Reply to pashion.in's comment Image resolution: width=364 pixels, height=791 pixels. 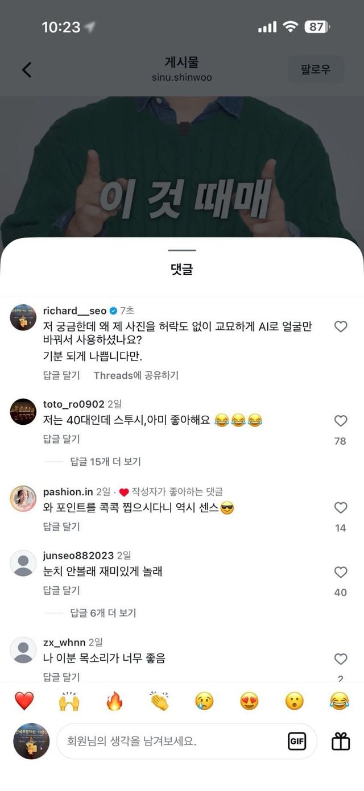coord(61,527)
